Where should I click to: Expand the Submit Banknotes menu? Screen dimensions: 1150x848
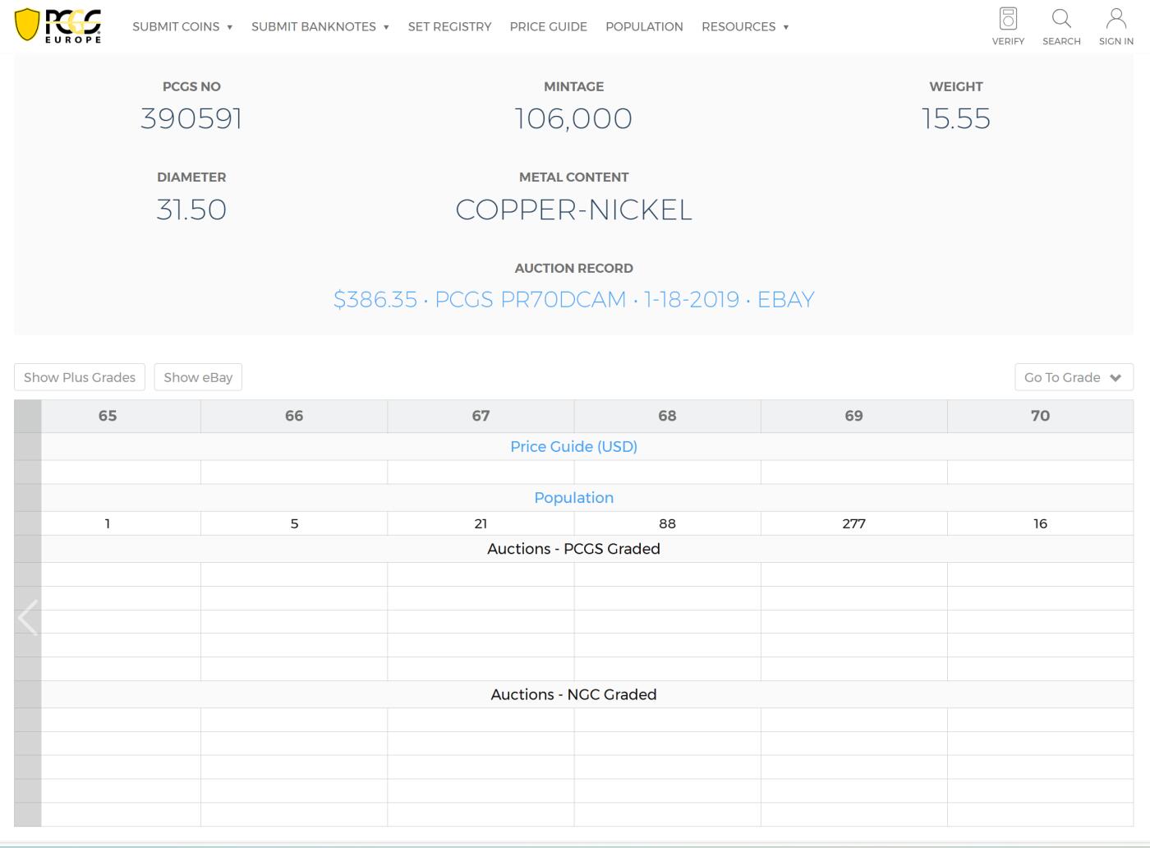tap(320, 26)
